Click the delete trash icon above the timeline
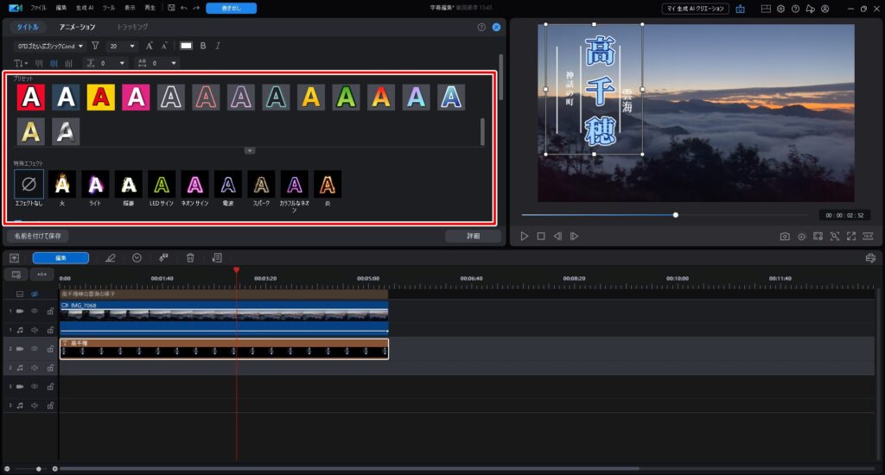The width and height of the screenshot is (885, 475). 190,257
